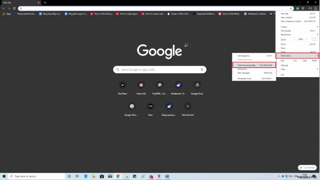Select New tab in Chrome menu
The image size is (320, 180).
pyautogui.click(x=298, y=14)
